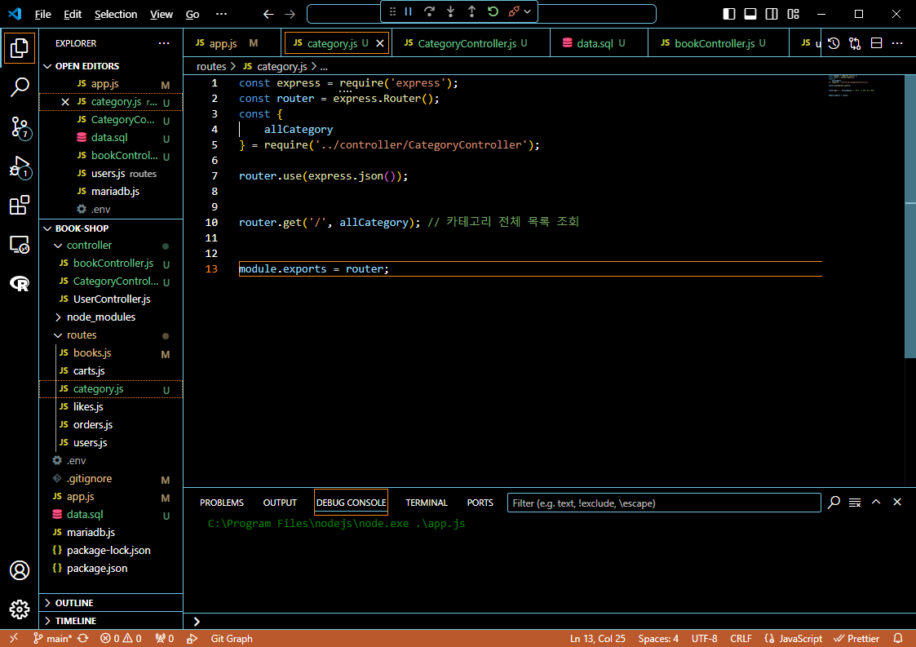
Task: Maximize the panel size chevron
Action: point(876,502)
